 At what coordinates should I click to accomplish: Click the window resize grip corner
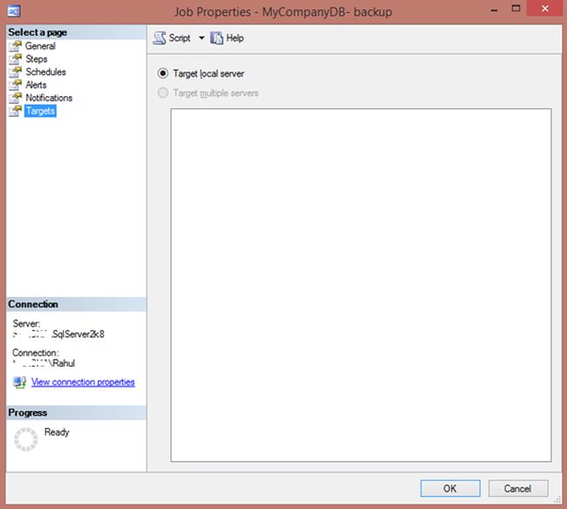[557, 499]
